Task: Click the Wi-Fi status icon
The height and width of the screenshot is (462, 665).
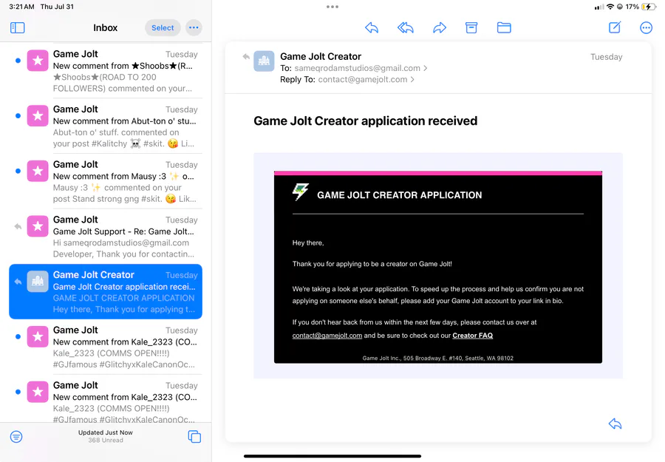Action: pos(610,7)
